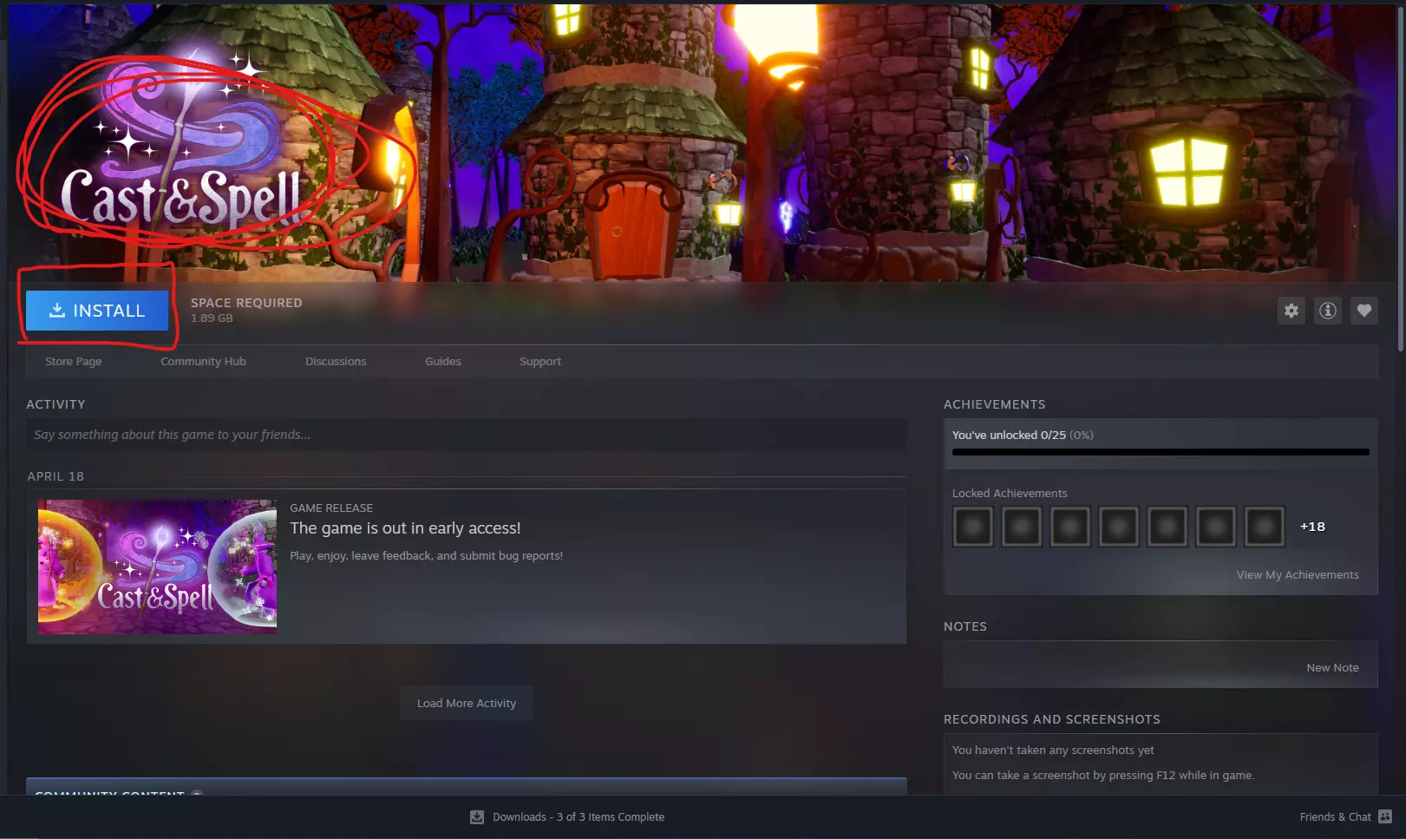This screenshot has height=839, width=1406.
Task: Click the ACTIVITY section heading
Action: pos(56,404)
